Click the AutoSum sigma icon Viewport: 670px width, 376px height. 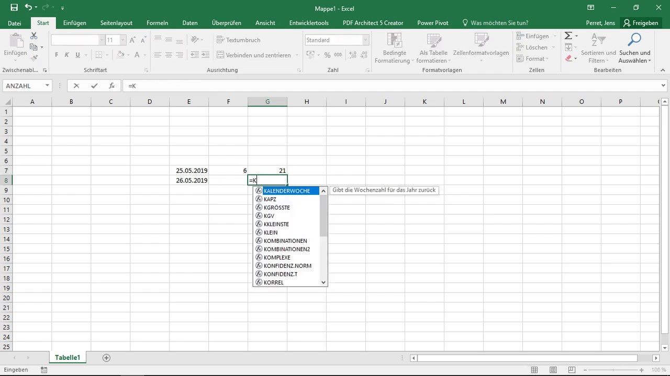(568, 36)
